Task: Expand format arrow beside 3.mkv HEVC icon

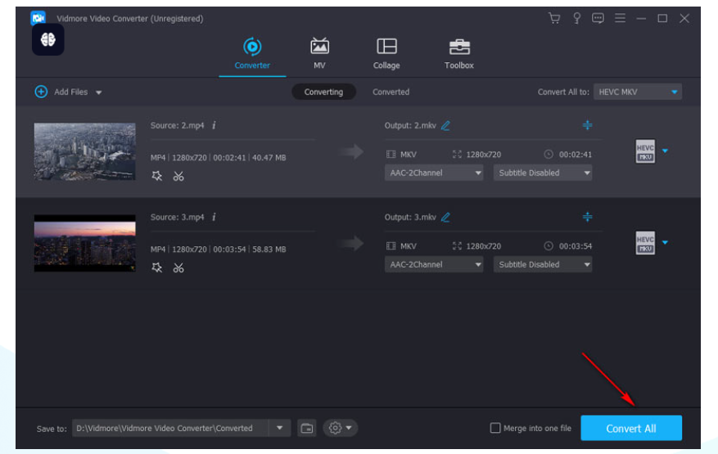Action: (x=665, y=242)
